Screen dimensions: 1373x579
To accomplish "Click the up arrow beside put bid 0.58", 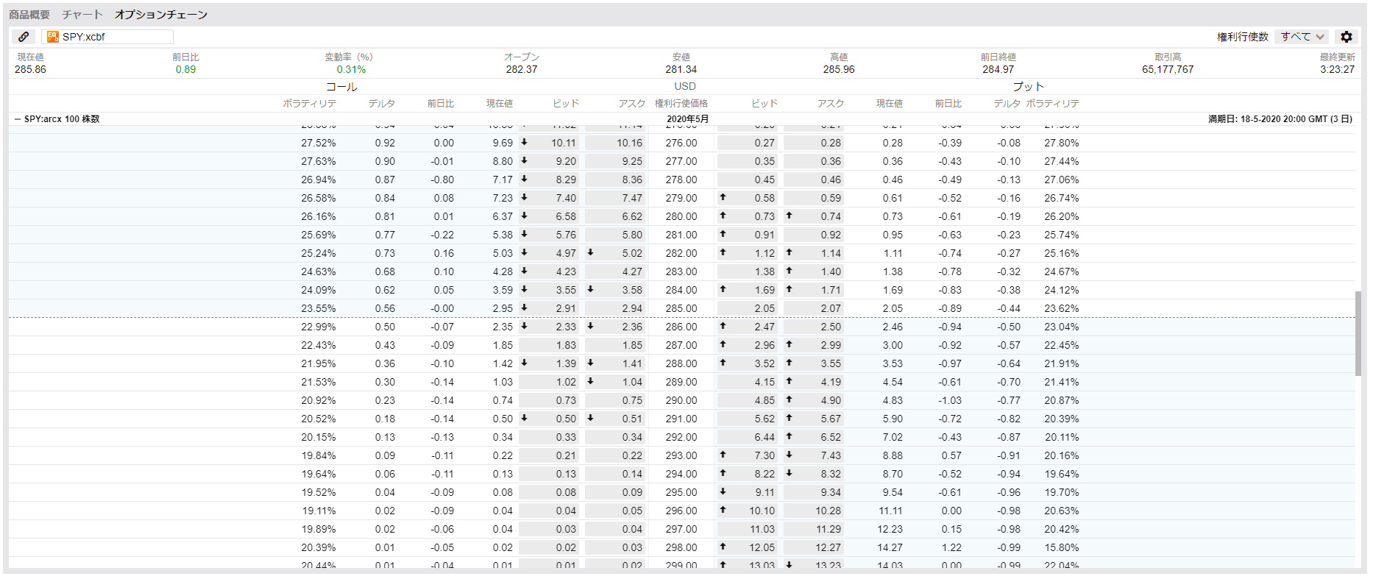I will pos(723,197).
